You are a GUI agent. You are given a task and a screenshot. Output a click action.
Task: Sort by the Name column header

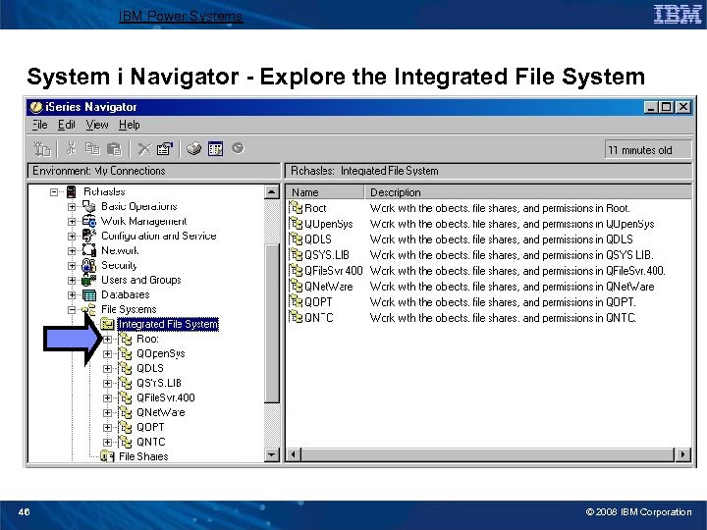coord(325,192)
